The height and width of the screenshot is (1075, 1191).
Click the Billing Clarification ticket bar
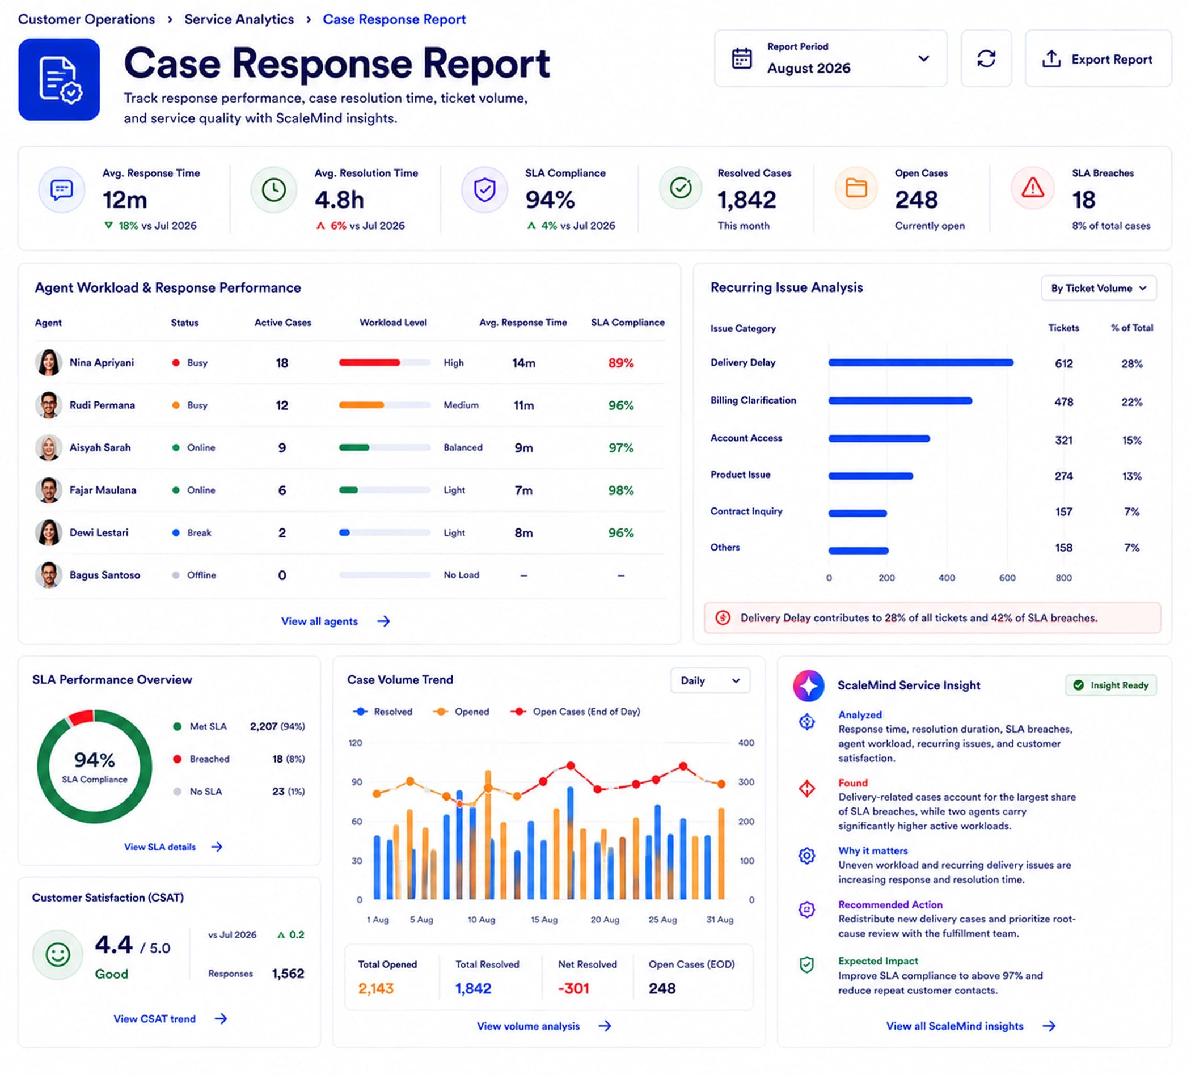(x=901, y=400)
